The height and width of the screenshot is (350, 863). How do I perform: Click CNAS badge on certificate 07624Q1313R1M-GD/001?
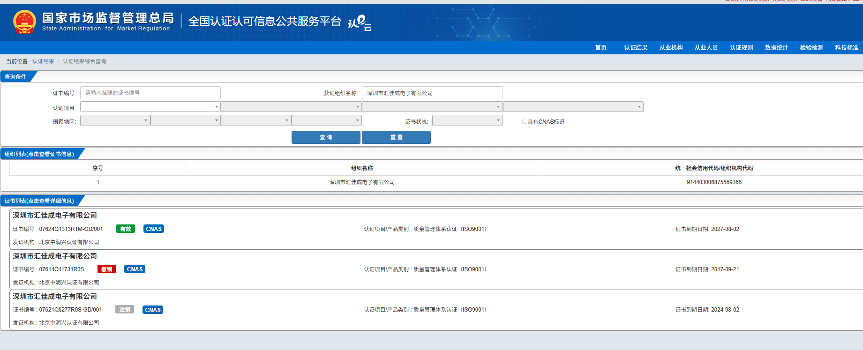point(154,229)
